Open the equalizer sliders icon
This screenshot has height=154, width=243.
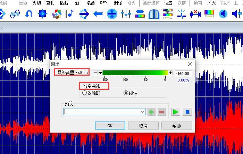[x=126, y=14]
